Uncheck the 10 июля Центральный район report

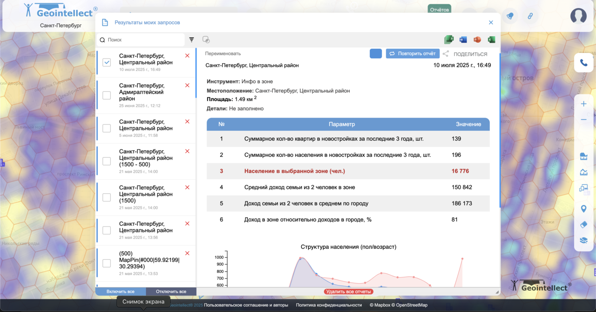107,62
